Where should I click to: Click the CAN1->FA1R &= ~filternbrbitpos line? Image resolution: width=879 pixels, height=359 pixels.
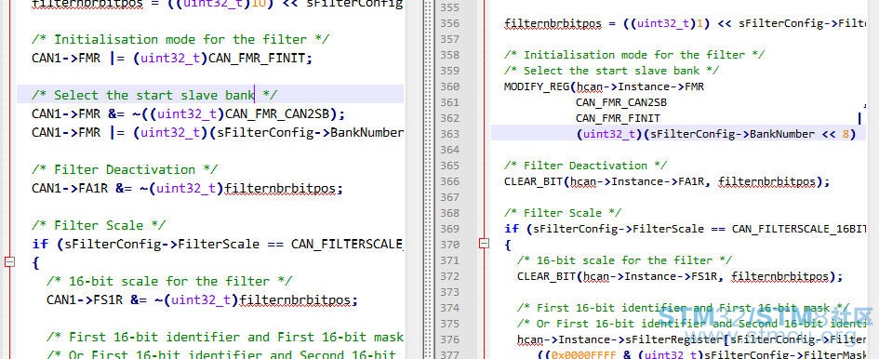coord(187,189)
